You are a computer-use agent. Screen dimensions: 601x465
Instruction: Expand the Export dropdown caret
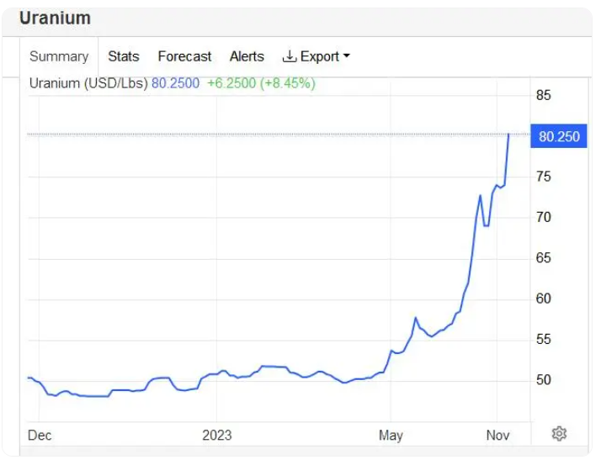[x=346, y=56]
